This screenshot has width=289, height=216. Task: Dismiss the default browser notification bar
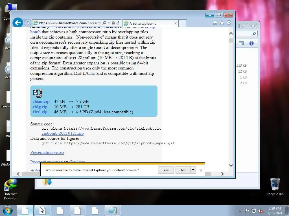[x=201, y=170]
